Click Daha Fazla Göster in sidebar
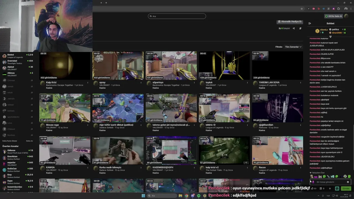This screenshot has height=199, width=354. click(10, 141)
